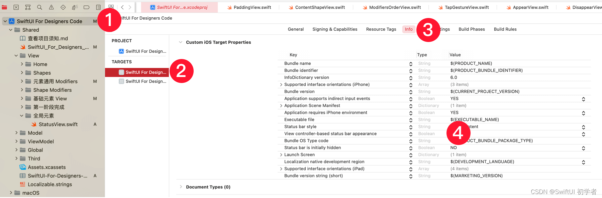Screen dimensions: 602x198
Task: Click the Assets.xcassets catalog icon
Action: coord(23,167)
